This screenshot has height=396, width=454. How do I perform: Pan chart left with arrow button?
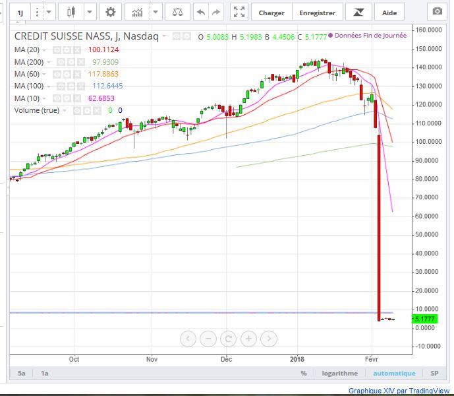click(x=188, y=339)
